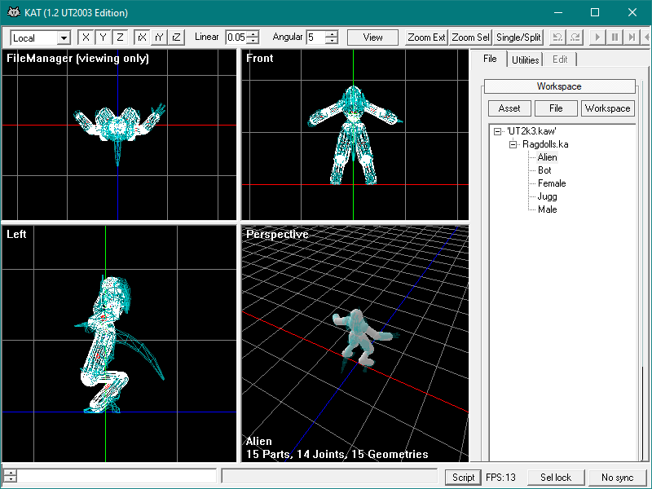Select the Jugg ragdoll in tree
652x489 pixels.
point(547,196)
